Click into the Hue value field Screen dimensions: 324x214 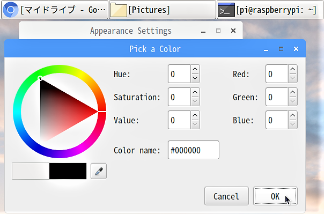tap(179, 73)
